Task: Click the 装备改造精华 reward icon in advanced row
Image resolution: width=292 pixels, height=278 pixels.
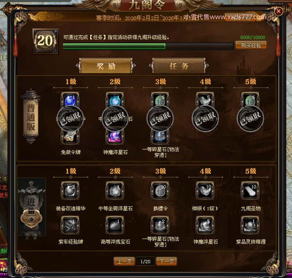Action: tap(70, 191)
